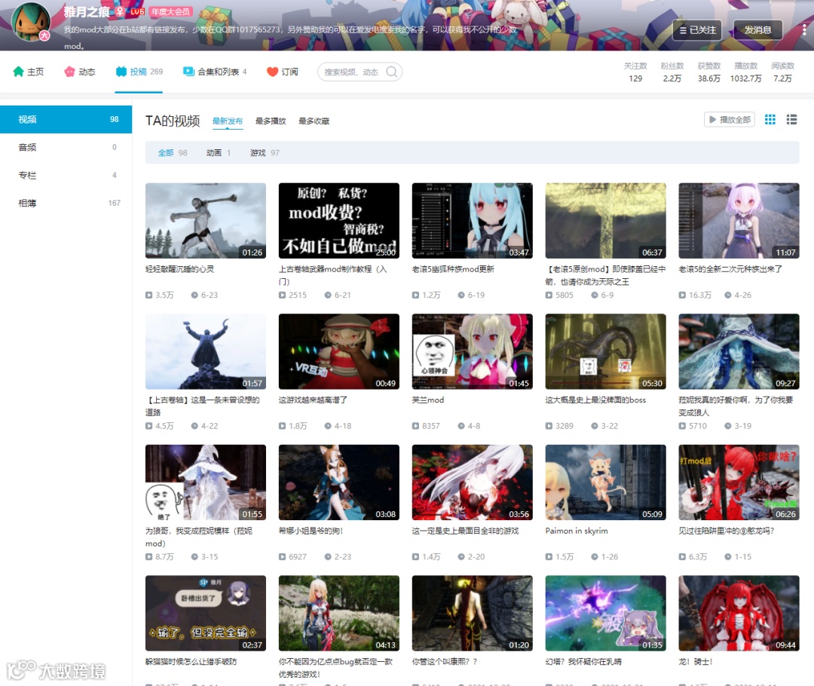Open the vertical three-dot more menu

(804, 30)
